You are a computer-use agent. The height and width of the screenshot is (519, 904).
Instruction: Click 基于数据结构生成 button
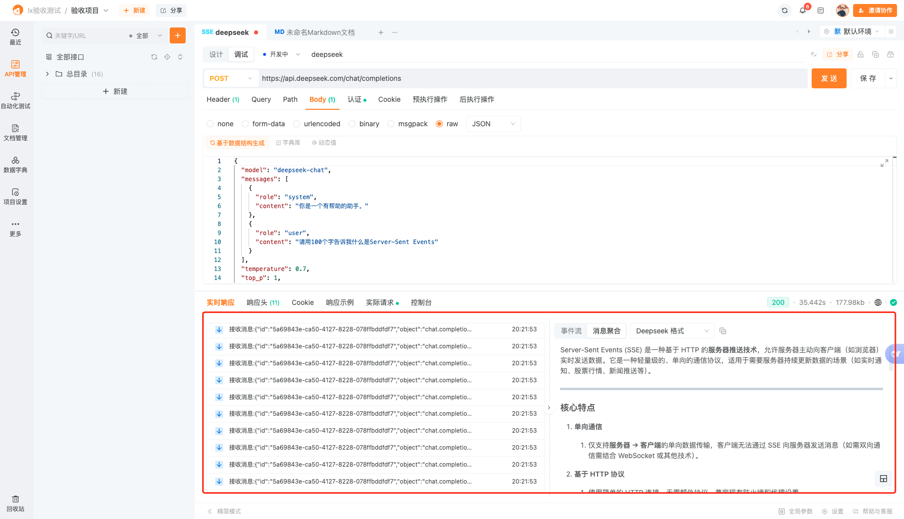pos(237,143)
